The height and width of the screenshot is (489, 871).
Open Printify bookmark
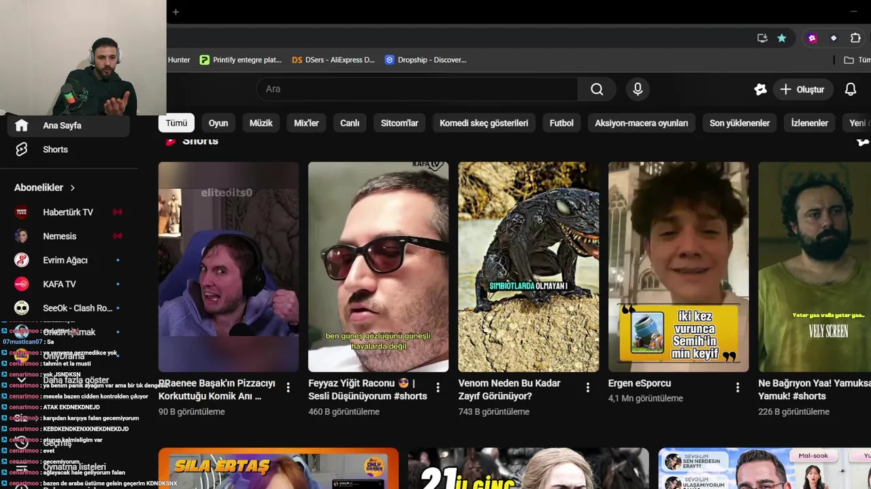tap(240, 60)
